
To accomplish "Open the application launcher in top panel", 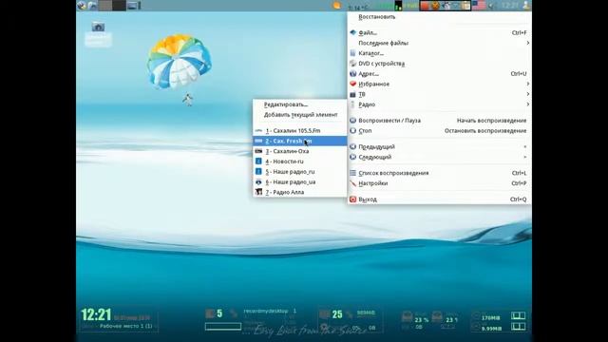I will tap(82, 6).
